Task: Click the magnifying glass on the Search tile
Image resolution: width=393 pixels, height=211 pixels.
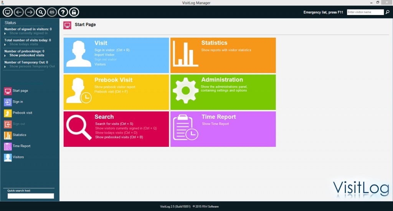Action: point(79,127)
